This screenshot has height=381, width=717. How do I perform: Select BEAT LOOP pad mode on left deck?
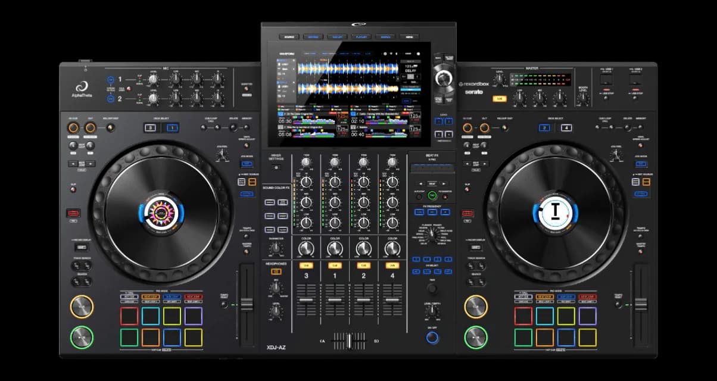(149, 296)
